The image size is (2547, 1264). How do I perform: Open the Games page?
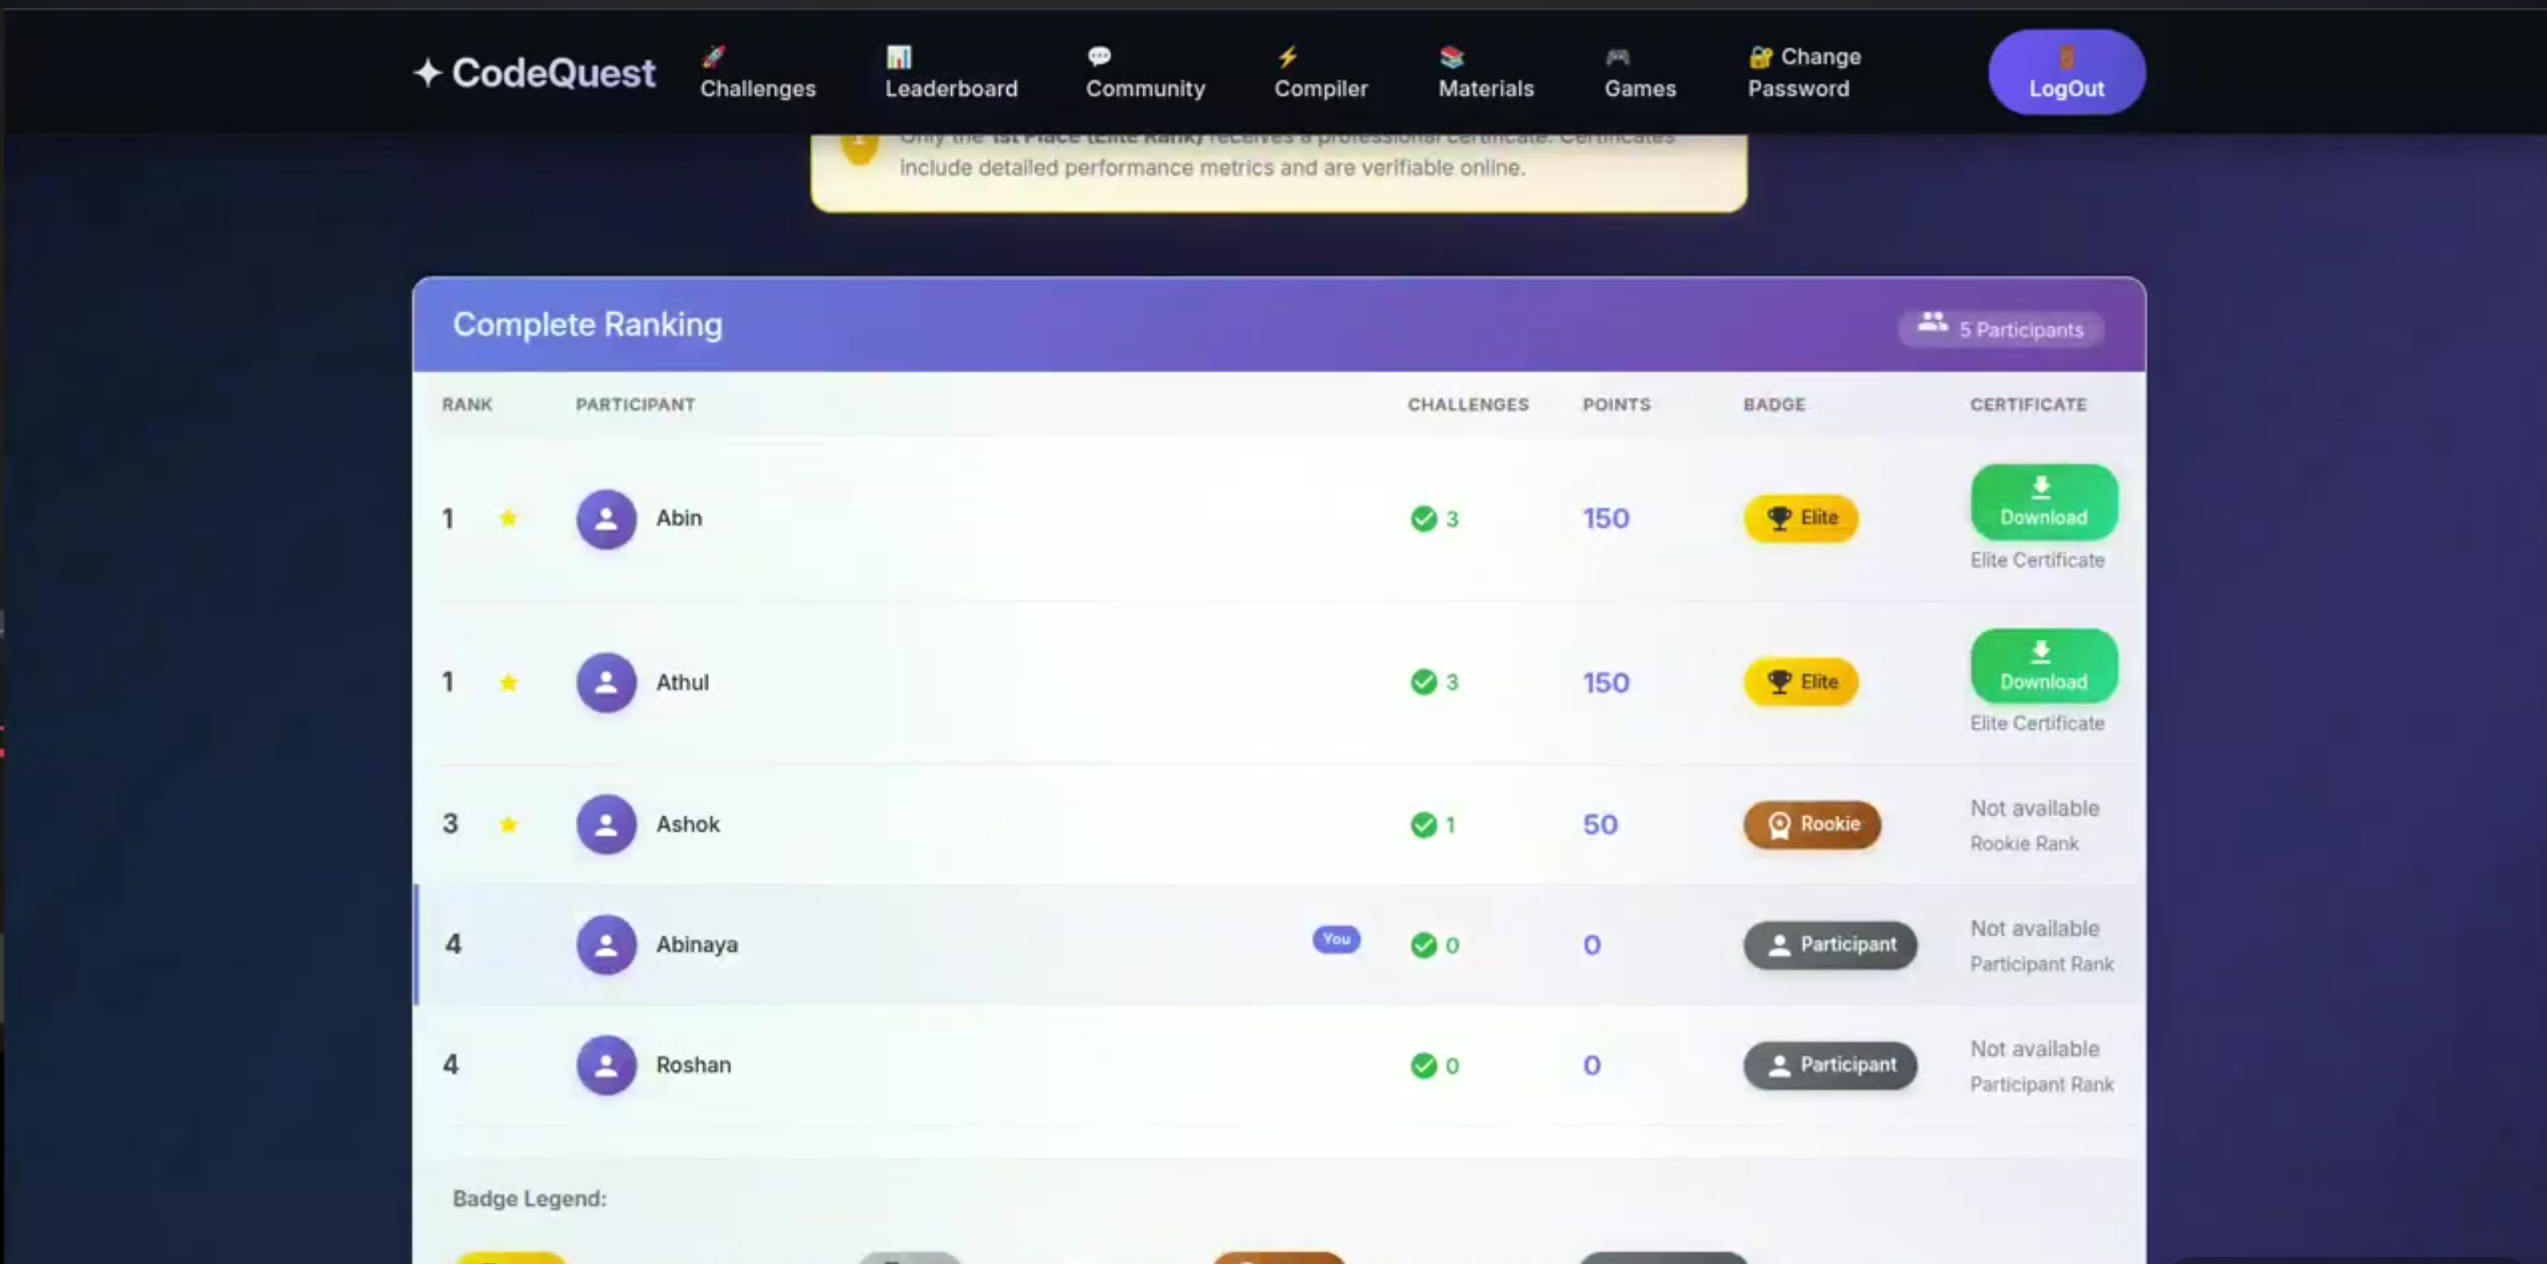[x=1639, y=72]
